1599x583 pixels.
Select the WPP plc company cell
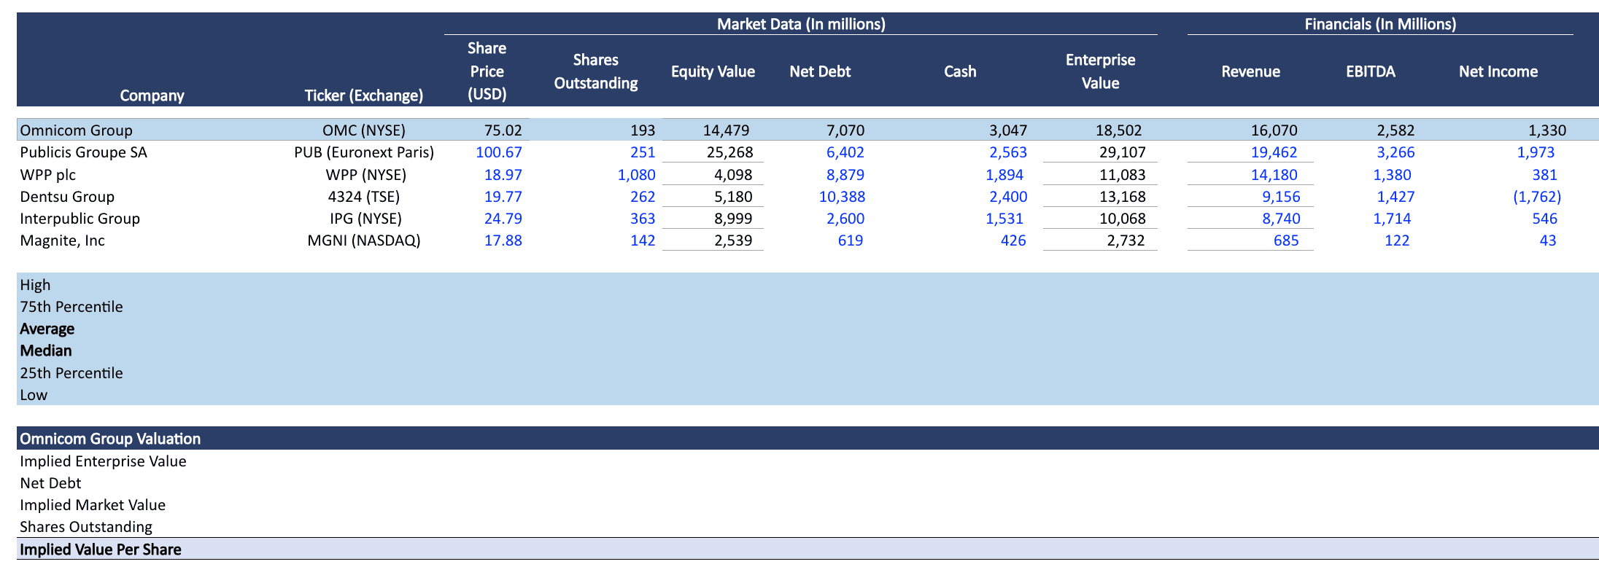click(x=48, y=175)
